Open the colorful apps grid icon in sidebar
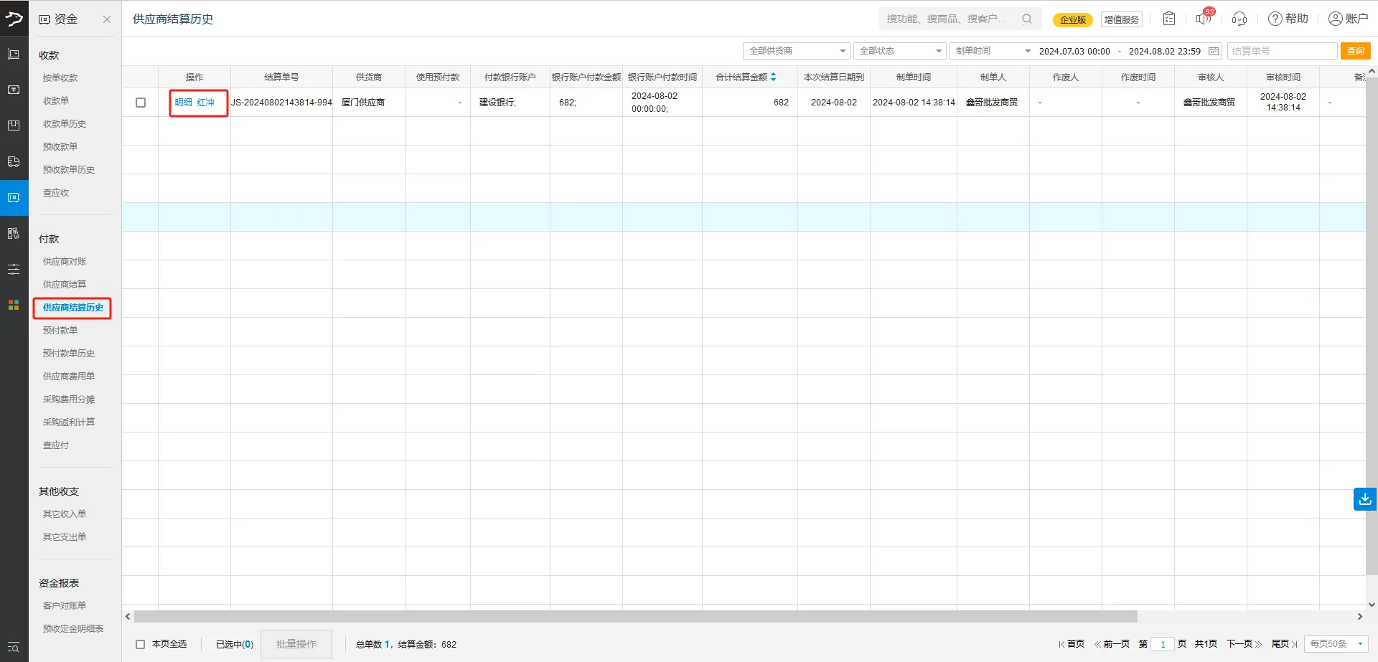The height and width of the screenshot is (662, 1378). (x=14, y=305)
